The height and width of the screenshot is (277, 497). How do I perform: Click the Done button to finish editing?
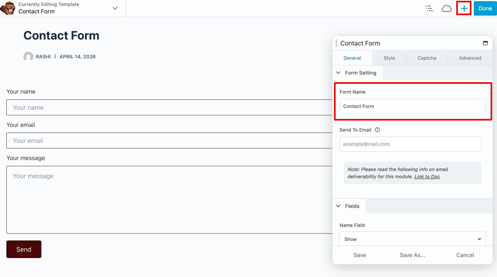[x=485, y=8]
